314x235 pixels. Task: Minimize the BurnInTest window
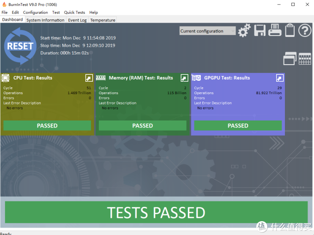[279, 5]
